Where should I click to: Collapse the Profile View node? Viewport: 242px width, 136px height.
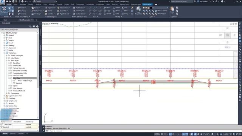[x=4, y=53]
